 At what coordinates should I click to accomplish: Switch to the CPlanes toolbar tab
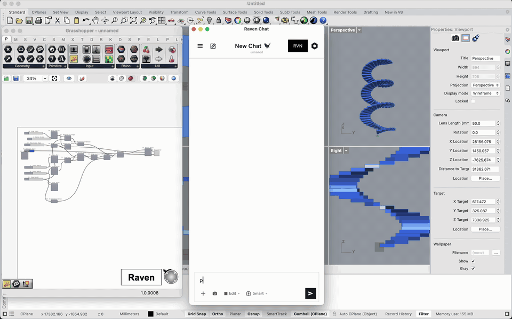point(39,12)
